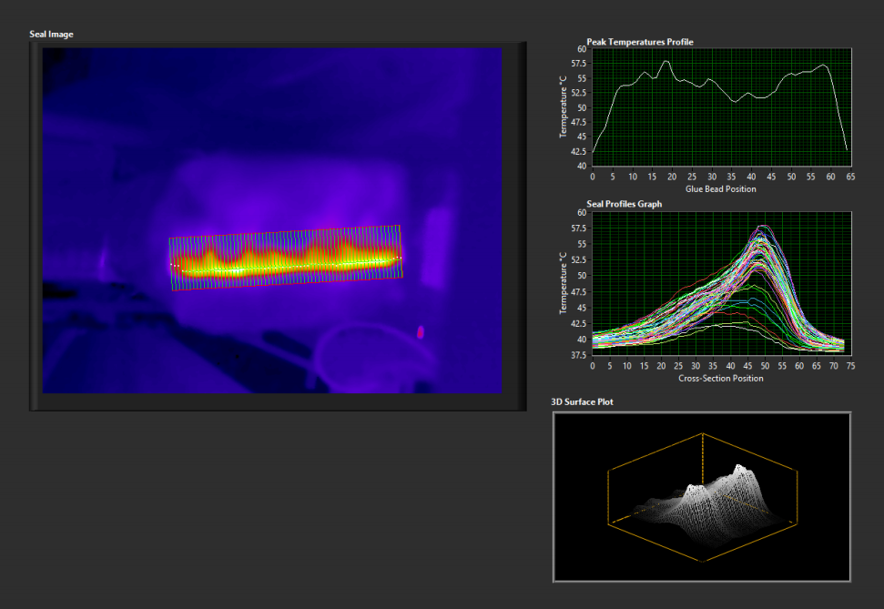
Task: Select the 75 maximum on Cross-Section Position axis
Action: (850, 366)
